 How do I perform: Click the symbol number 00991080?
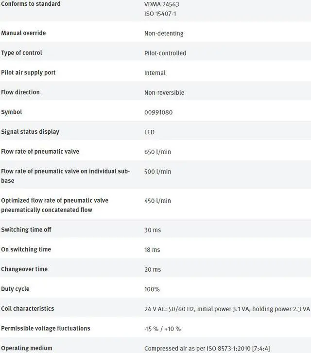point(158,112)
